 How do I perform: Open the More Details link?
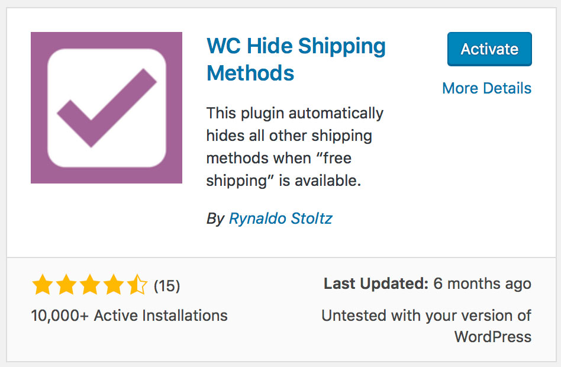[486, 88]
